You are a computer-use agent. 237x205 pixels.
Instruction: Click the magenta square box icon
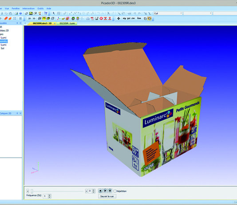pyautogui.click(x=67, y=19)
